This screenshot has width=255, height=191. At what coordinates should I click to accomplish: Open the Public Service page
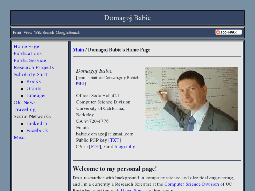pos(30,61)
